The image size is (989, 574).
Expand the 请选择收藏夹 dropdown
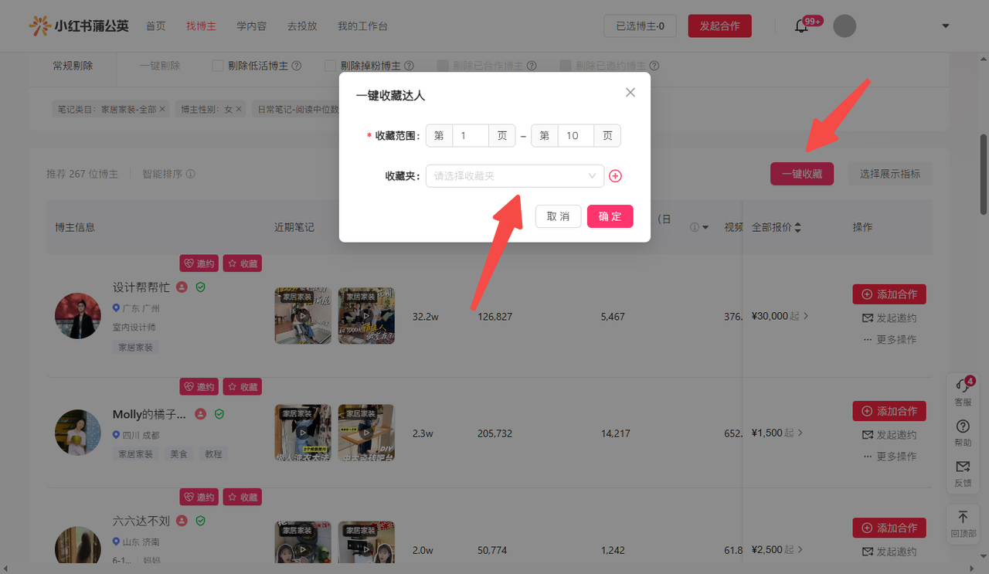pos(515,176)
